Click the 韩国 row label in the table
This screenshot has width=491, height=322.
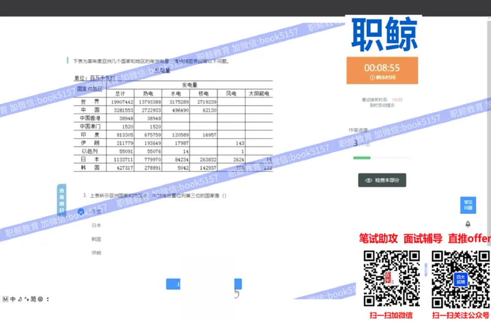(90, 167)
